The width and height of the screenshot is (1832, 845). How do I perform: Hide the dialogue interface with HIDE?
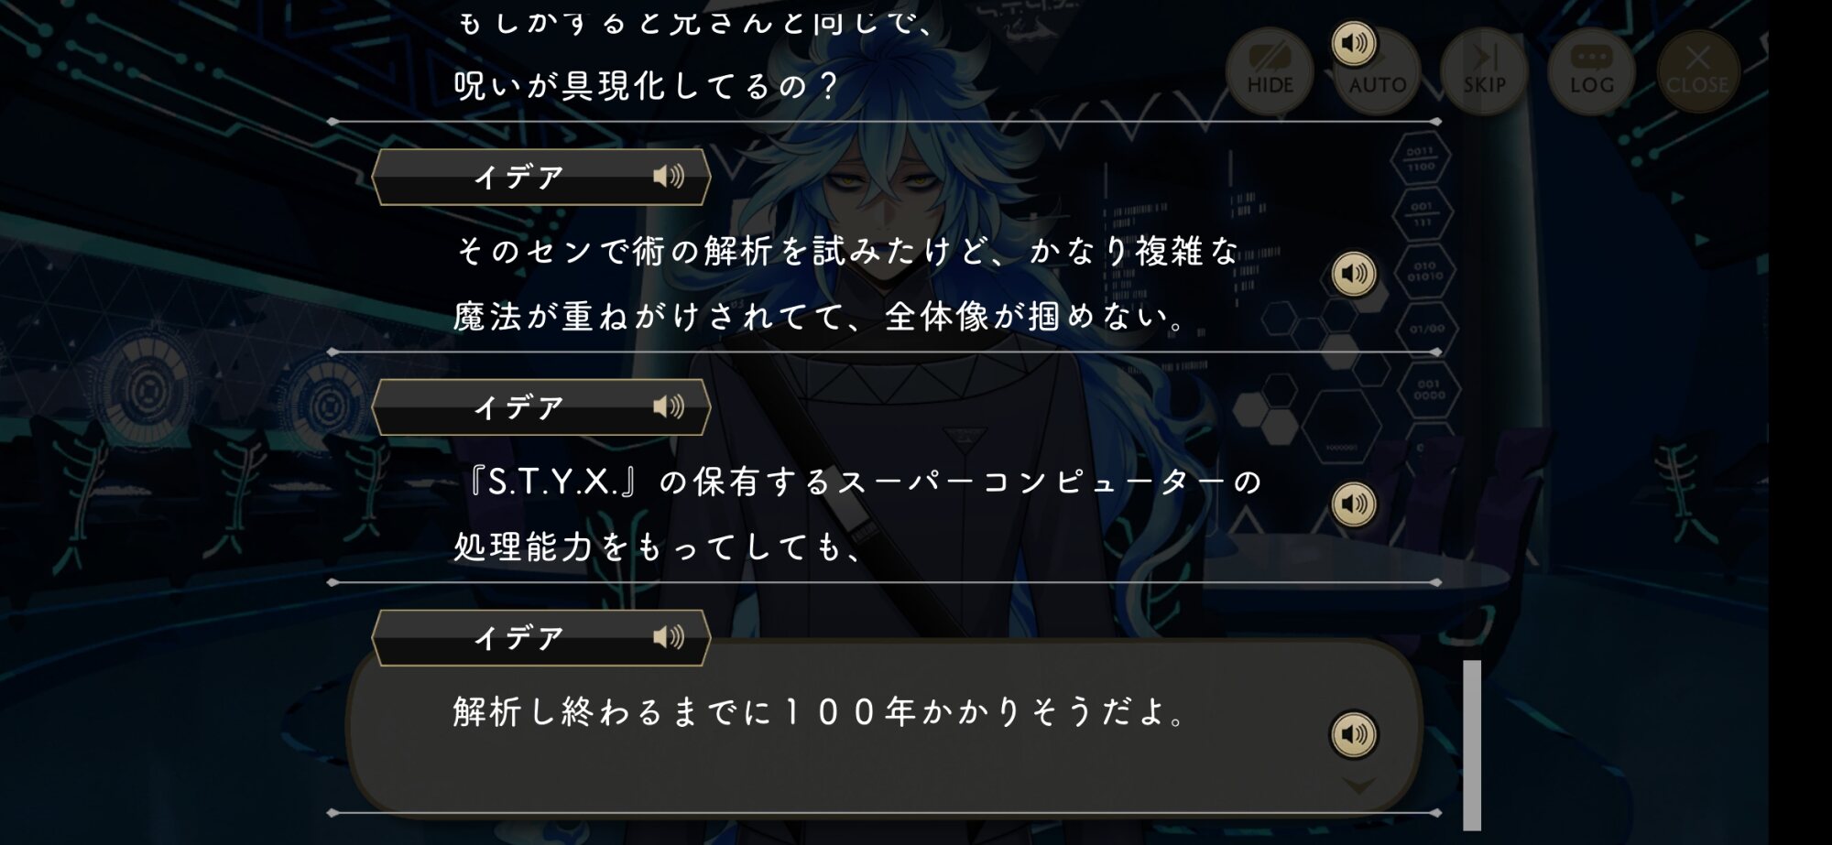pyautogui.click(x=1270, y=70)
